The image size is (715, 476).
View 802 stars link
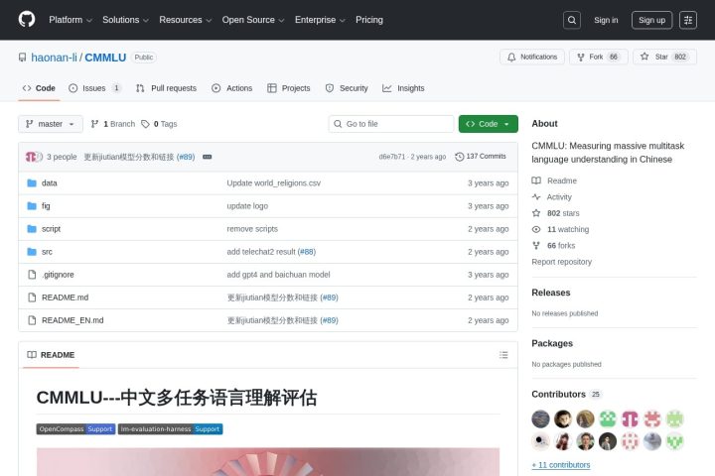[x=556, y=213]
